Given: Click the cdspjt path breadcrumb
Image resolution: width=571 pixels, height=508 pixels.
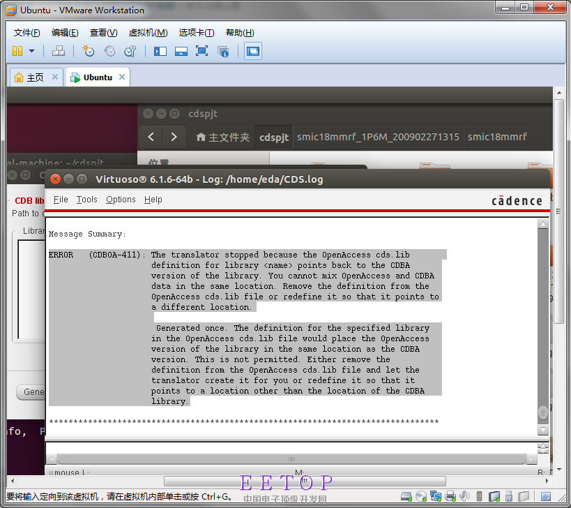Looking at the screenshot, I should pyautogui.click(x=274, y=137).
